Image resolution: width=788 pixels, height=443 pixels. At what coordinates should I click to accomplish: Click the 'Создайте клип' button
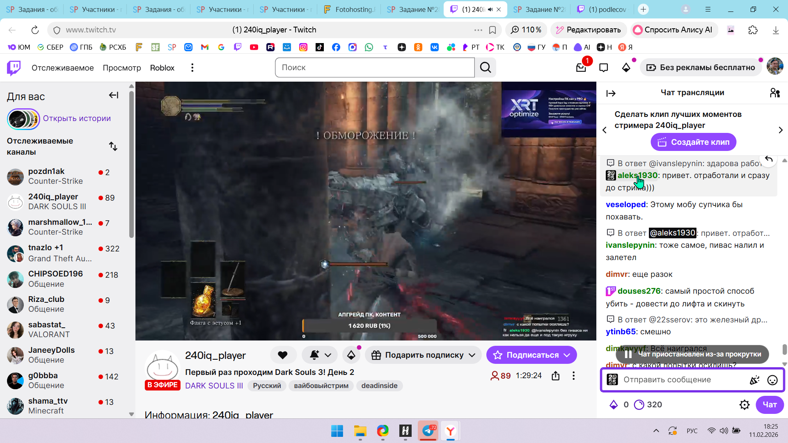693,142
